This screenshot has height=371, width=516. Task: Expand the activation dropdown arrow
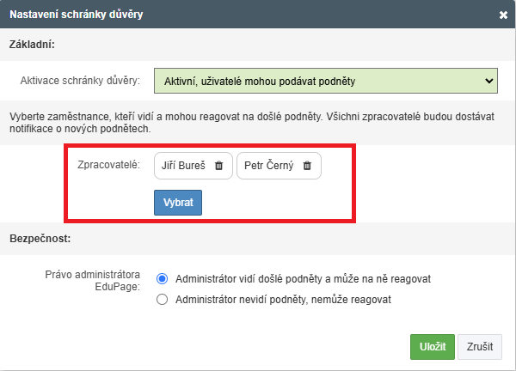(489, 81)
